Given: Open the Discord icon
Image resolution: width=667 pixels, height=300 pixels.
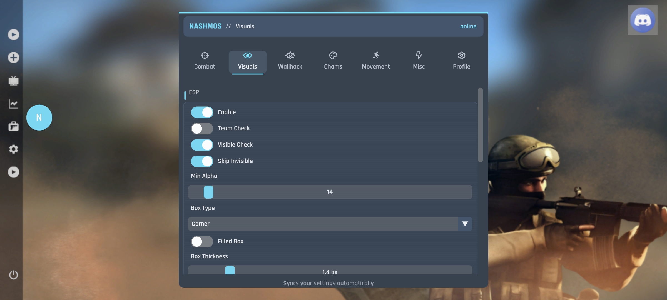Looking at the screenshot, I should pyautogui.click(x=643, y=20).
